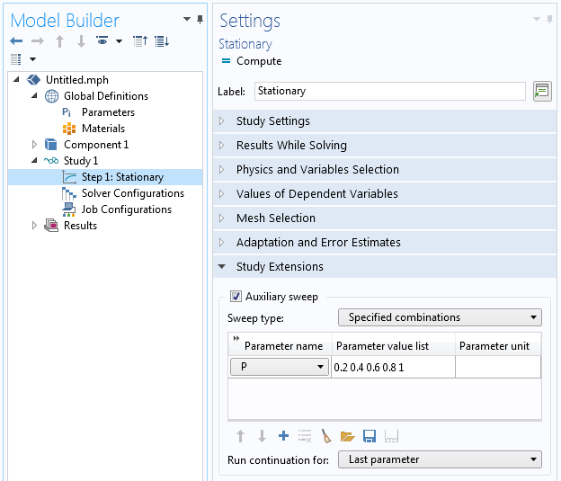This screenshot has width=561, height=481.
Task: Click the Compute button
Action: (x=252, y=61)
